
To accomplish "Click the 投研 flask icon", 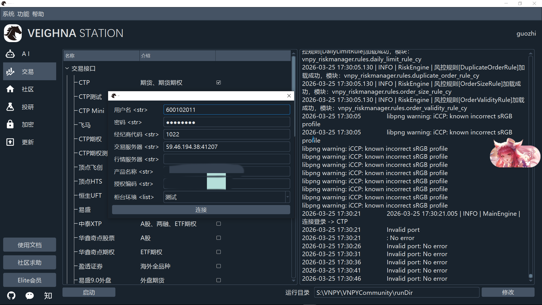I will (10, 107).
